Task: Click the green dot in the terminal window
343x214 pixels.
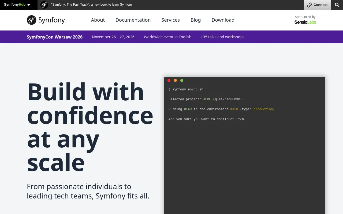Action: 182,81
